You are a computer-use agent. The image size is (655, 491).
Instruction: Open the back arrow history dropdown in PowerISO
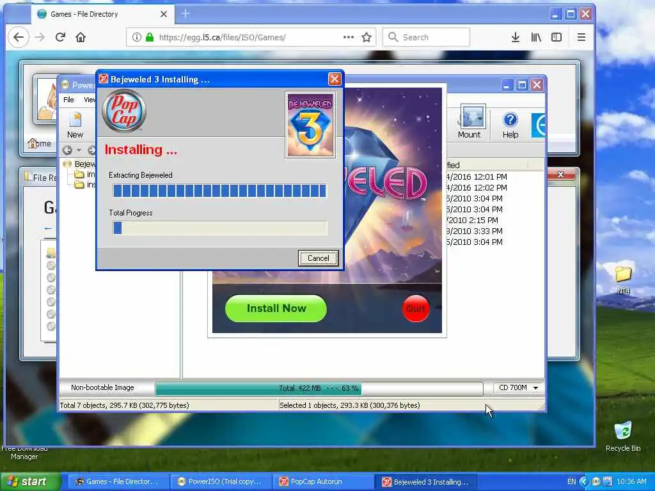(x=79, y=150)
